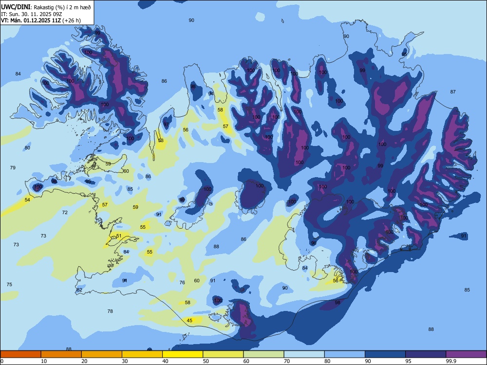
Task: Select the 54 value off the west coast
Action: pos(27,200)
